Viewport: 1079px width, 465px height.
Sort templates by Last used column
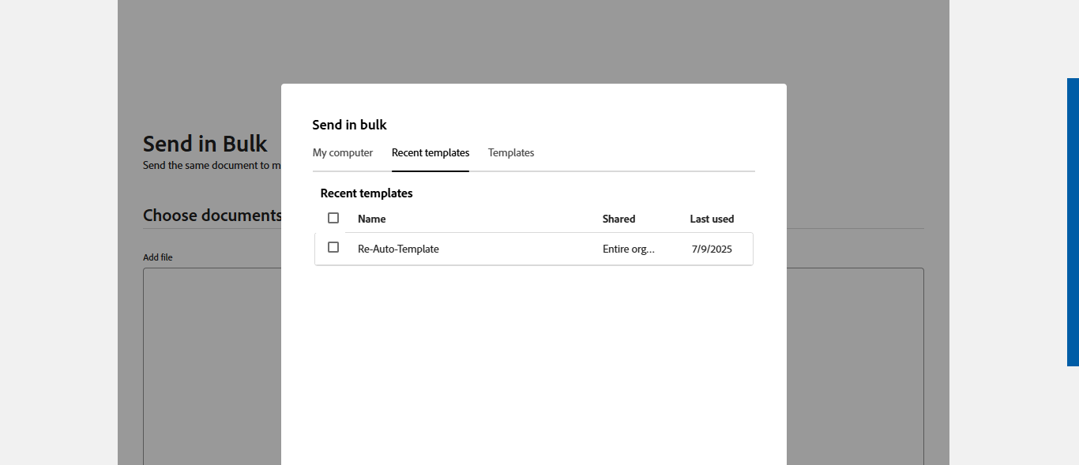712,219
